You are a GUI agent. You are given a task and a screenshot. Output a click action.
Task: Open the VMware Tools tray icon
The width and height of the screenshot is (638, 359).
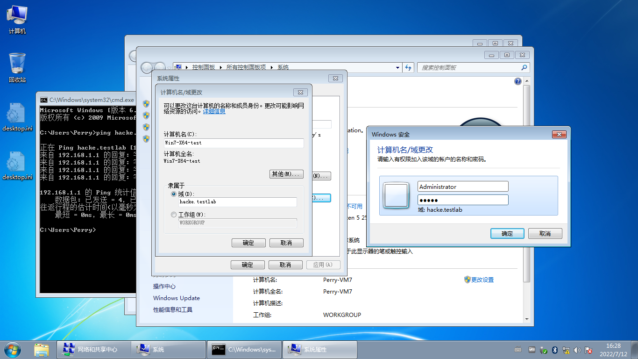tap(532, 350)
